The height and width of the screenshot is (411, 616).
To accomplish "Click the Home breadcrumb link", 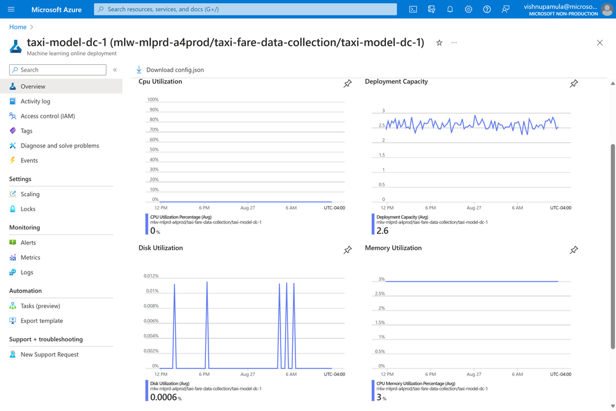I will [x=18, y=27].
